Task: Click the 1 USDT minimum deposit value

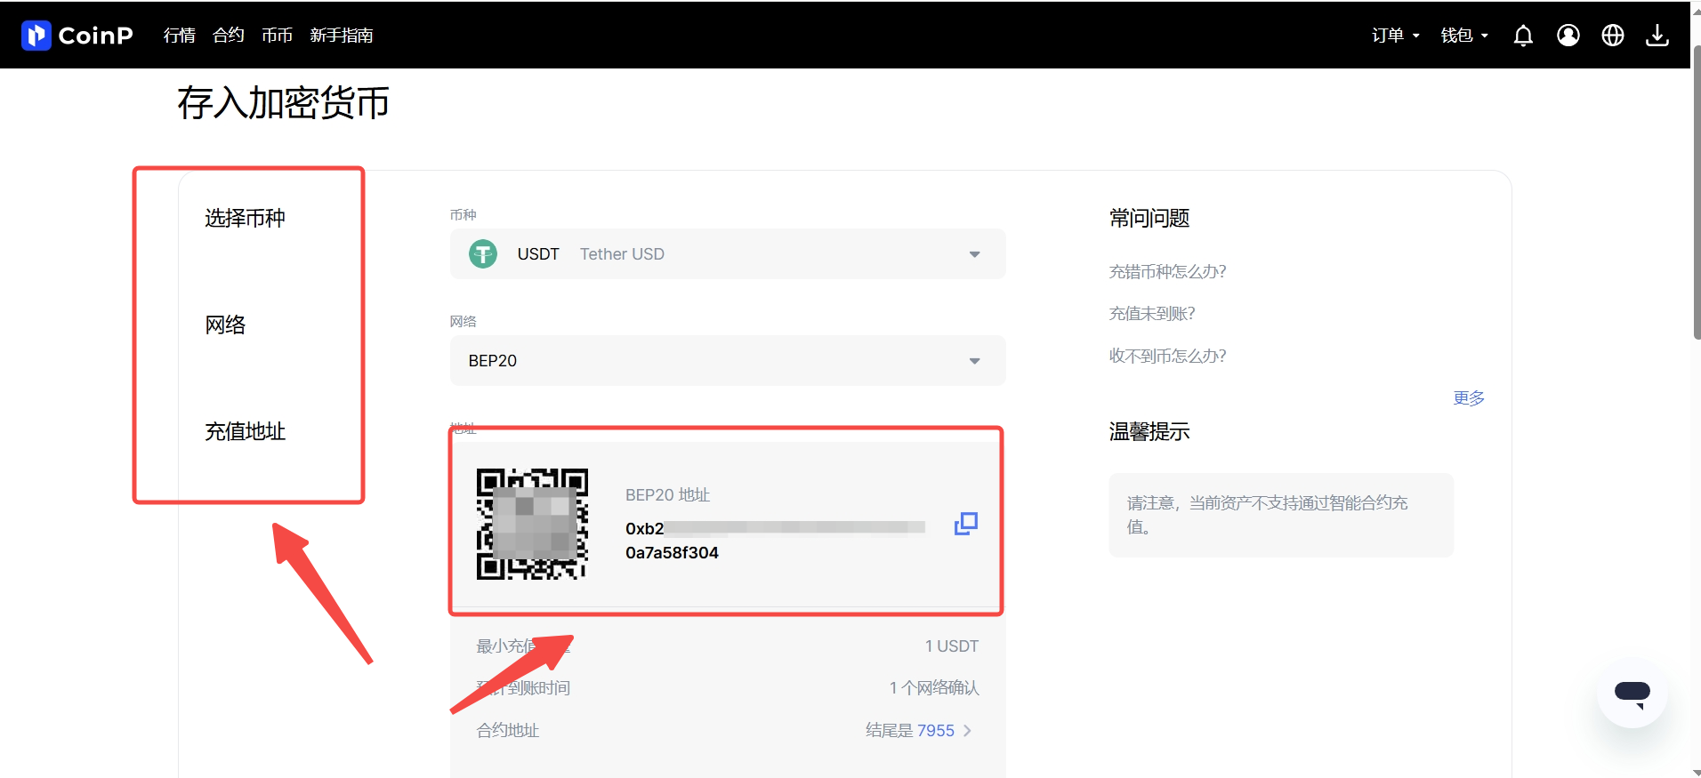Action: pos(951,646)
